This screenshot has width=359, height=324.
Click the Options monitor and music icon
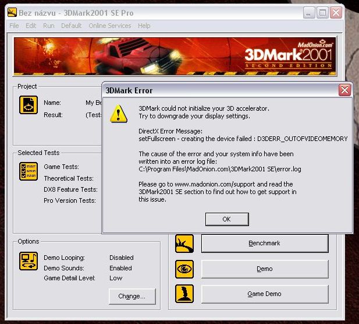tap(29, 261)
